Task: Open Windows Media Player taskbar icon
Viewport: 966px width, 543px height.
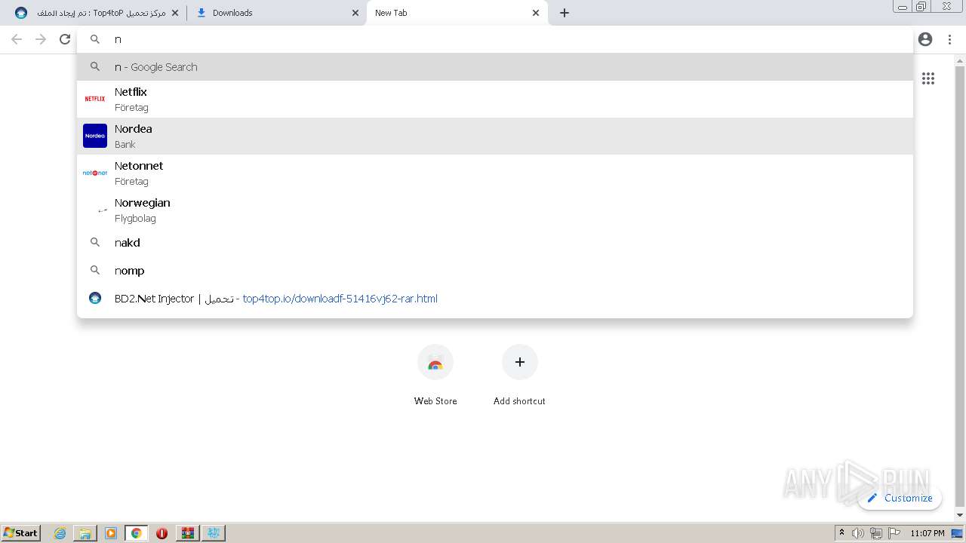Action: pos(111,533)
